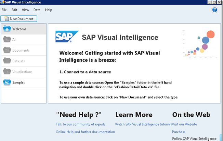The image size is (223, 141).
Task: Click the Datasets folder icon
Action: [x=7, y=61]
